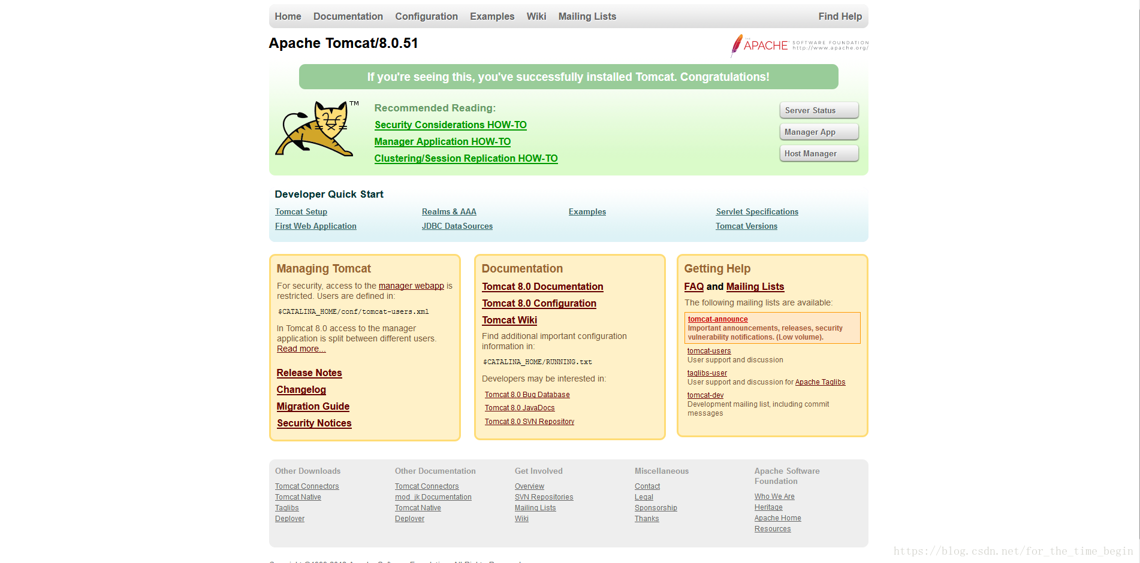The height and width of the screenshot is (563, 1140).
Task: Open Contact under Miscellaneous
Action: tap(647, 486)
